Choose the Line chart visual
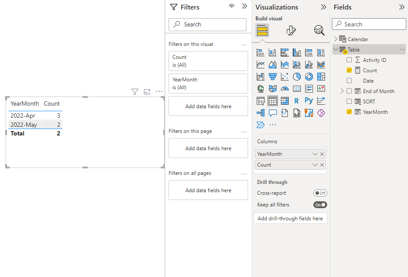Screen dimensions: 408x277 tap(261, 64)
